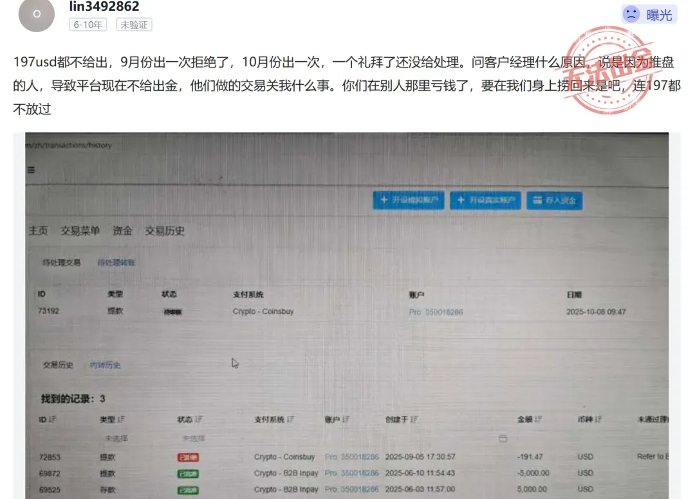
Task: Open the 交易历史 menu item
Action: pyautogui.click(x=165, y=231)
